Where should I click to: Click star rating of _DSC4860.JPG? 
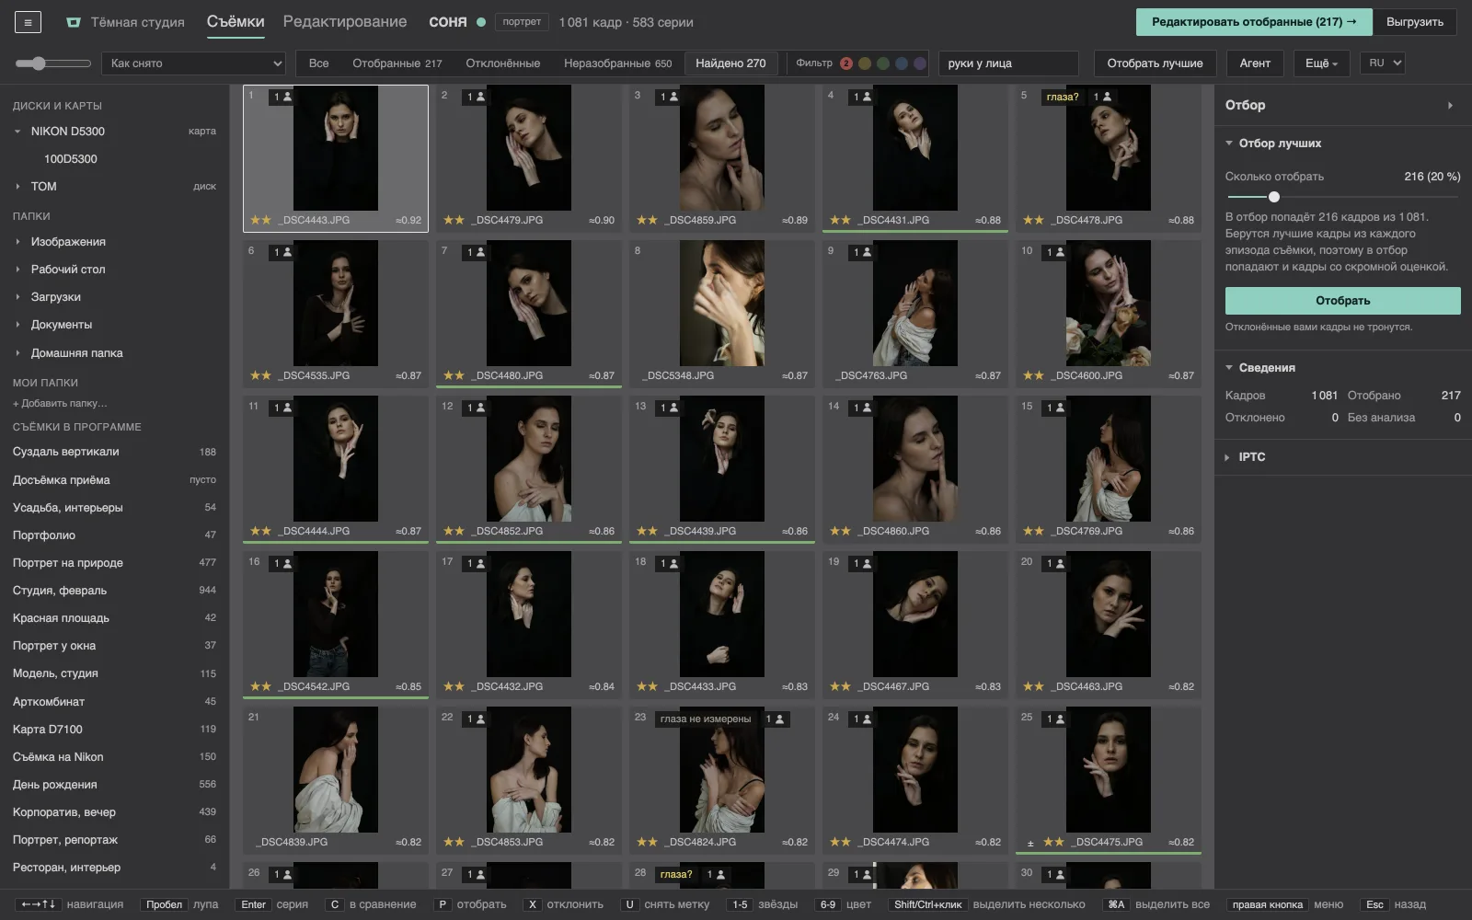(x=841, y=532)
